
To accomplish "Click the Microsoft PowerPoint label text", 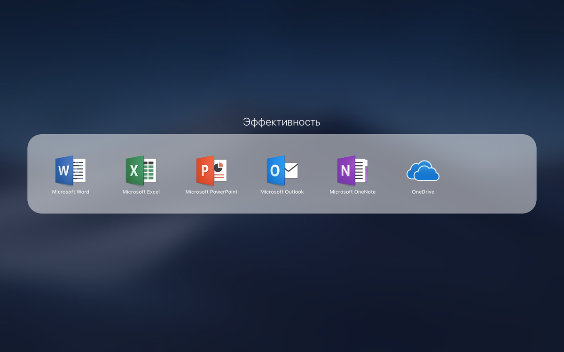I will click(x=211, y=192).
